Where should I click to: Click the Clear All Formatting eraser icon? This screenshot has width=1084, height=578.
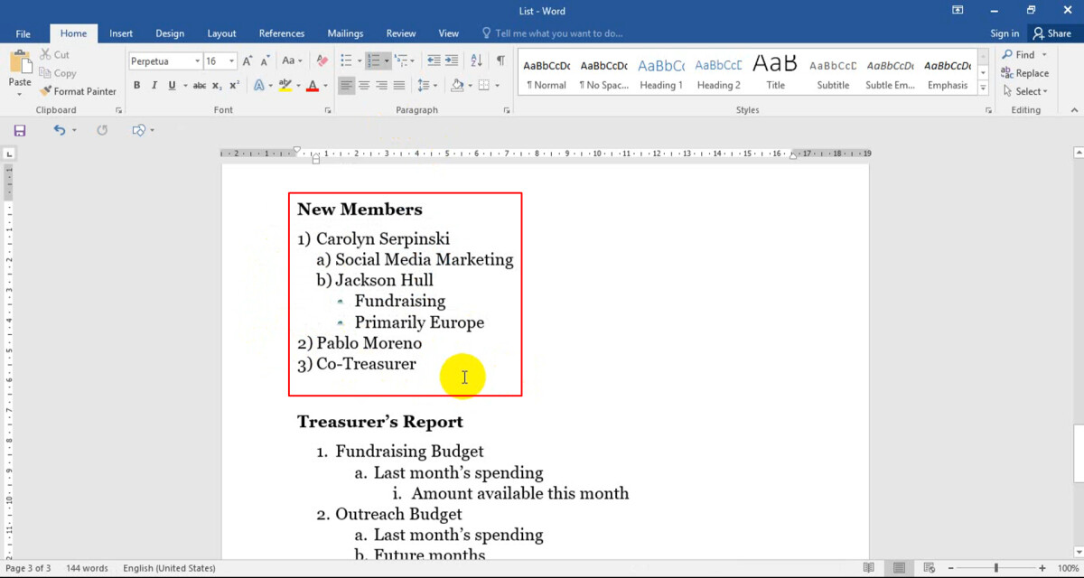click(322, 61)
